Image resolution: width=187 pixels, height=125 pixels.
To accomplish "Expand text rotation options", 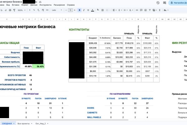I will (131, 10).
